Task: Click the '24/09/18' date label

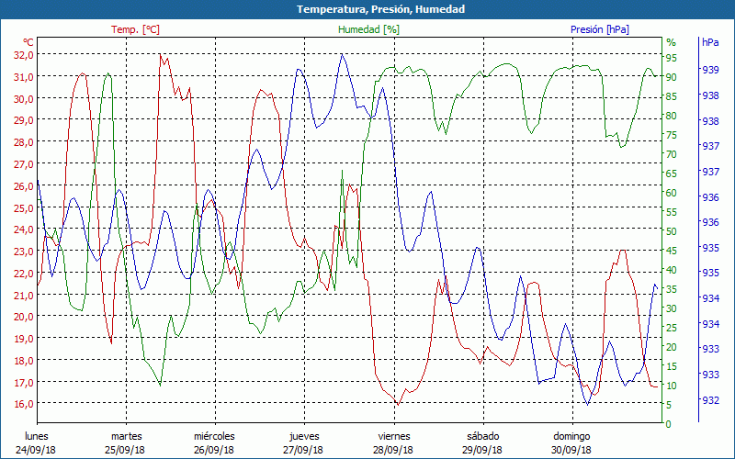Action: click(x=36, y=450)
